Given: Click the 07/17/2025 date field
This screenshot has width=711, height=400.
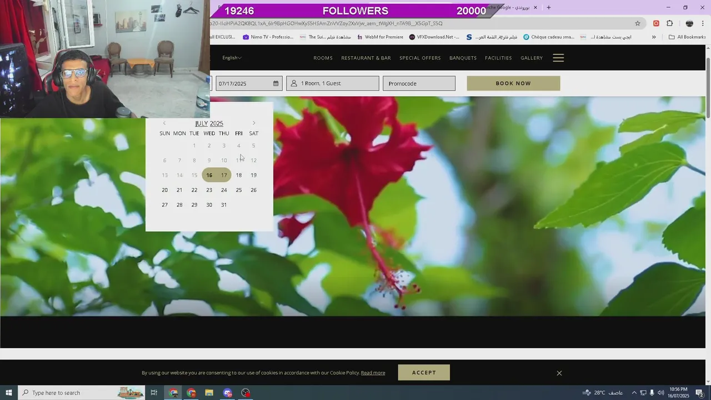Looking at the screenshot, I should [249, 83].
